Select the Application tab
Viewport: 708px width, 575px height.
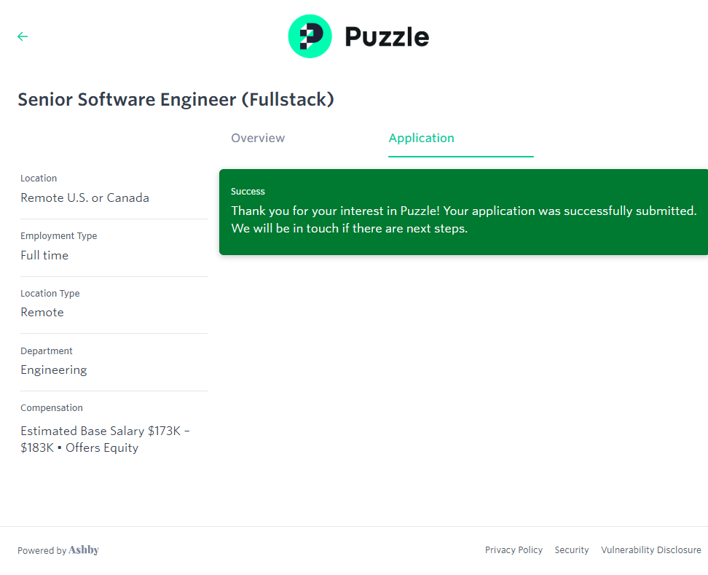(x=422, y=138)
